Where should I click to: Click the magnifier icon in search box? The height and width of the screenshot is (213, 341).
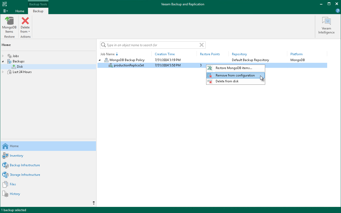click(103, 45)
